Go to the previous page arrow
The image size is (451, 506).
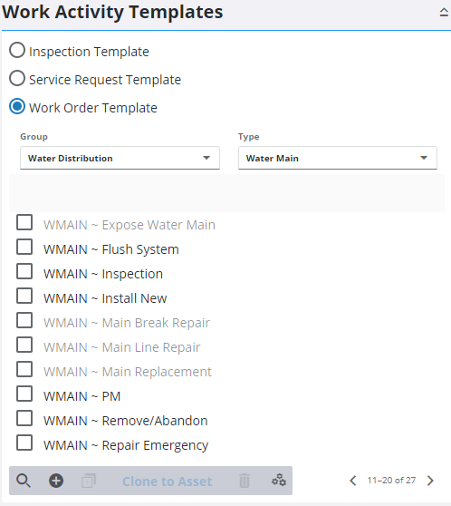[x=353, y=481]
